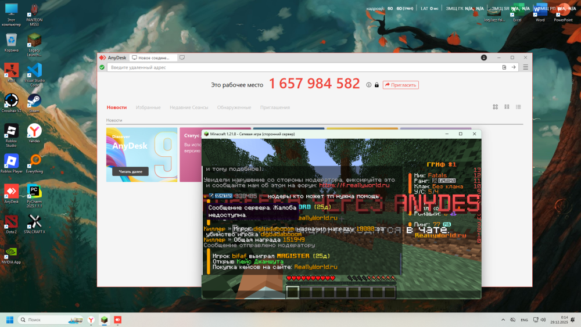The image size is (581, 327).
Task: Open the AnyDesk hamburger main menu
Action: click(x=525, y=67)
